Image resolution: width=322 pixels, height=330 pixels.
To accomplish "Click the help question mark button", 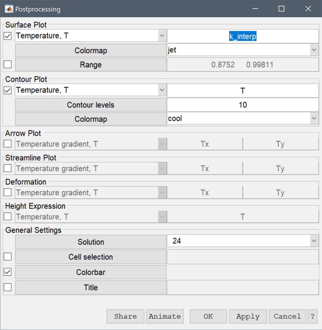I will (x=312, y=316).
